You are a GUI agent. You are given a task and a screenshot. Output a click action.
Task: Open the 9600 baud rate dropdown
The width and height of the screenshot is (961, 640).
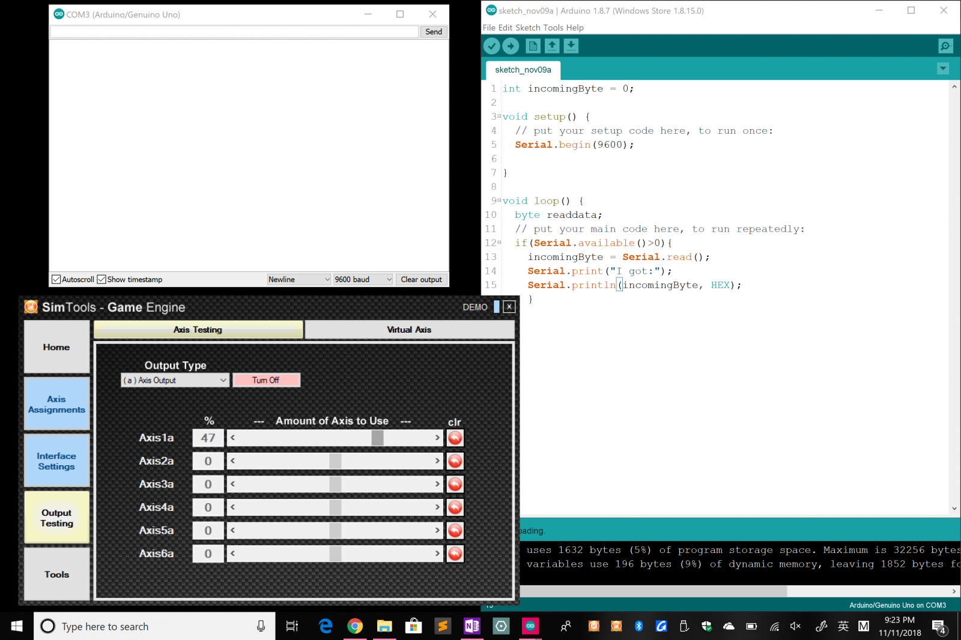click(x=363, y=279)
